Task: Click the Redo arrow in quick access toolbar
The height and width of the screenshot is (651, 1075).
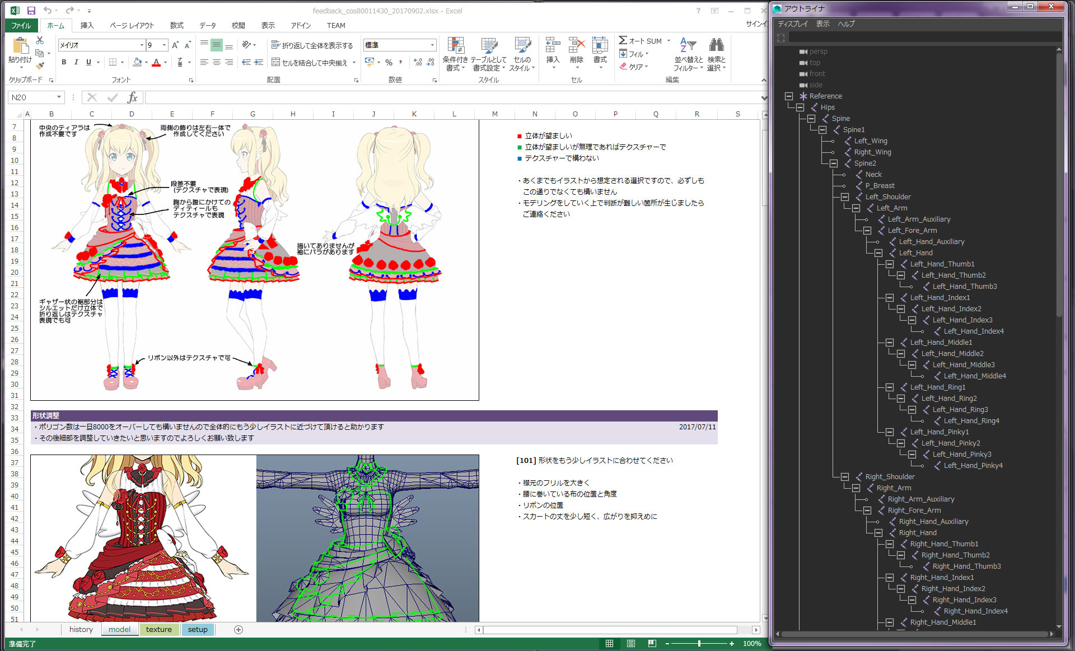Action: coord(69,10)
